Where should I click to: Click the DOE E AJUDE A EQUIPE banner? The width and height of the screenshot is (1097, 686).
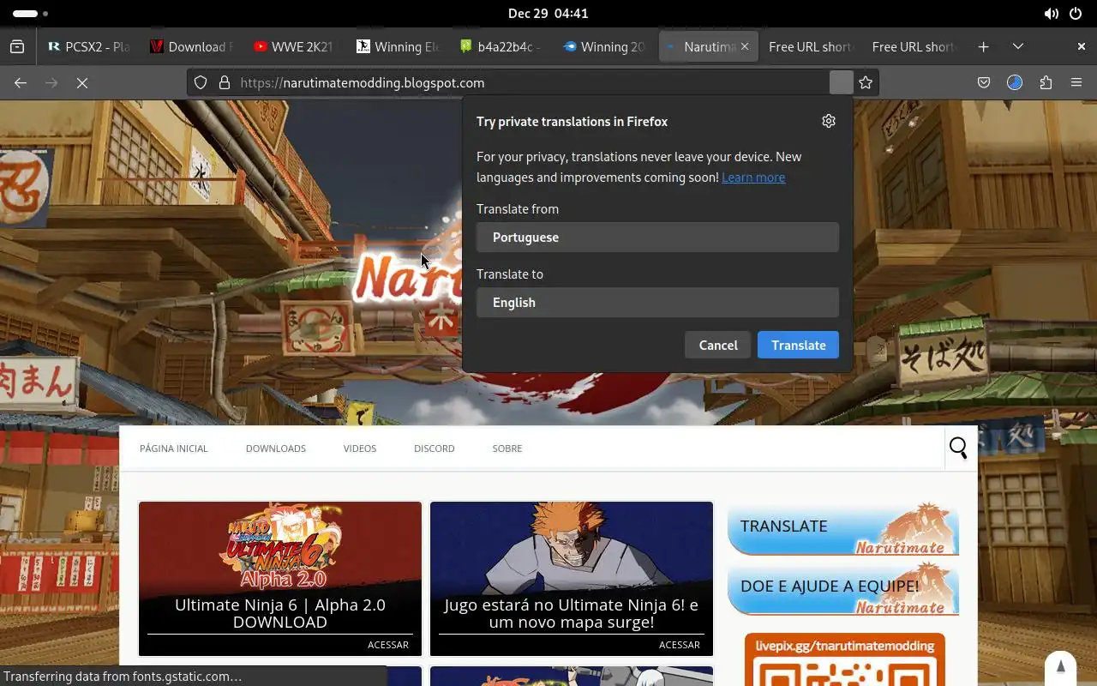pyautogui.click(x=843, y=589)
